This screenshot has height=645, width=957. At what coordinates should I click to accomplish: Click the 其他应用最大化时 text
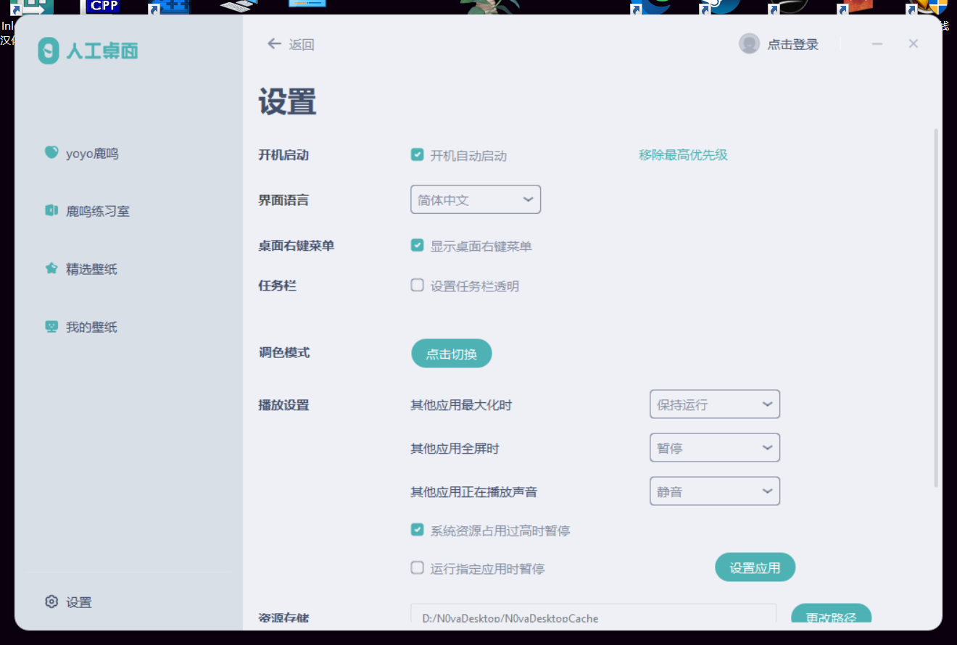click(461, 405)
